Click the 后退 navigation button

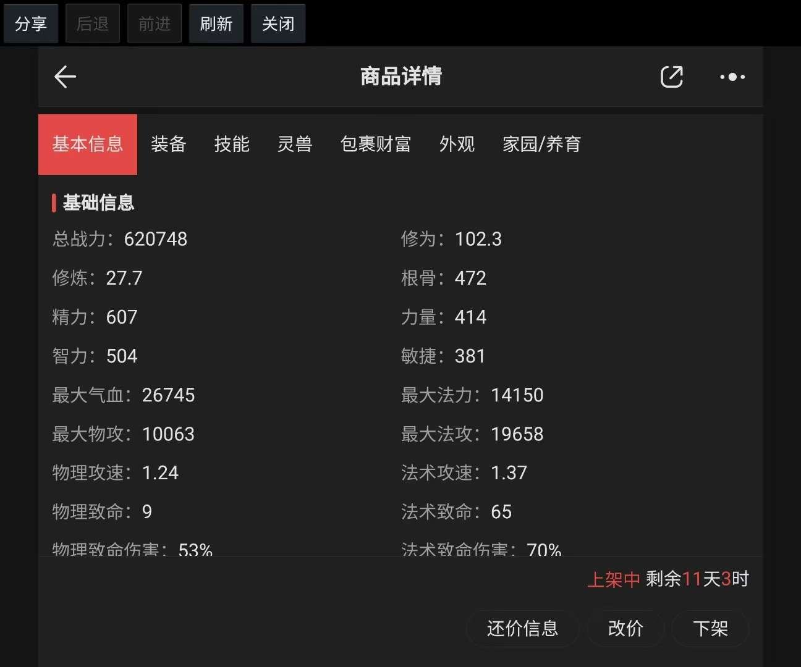[x=92, y=23]
